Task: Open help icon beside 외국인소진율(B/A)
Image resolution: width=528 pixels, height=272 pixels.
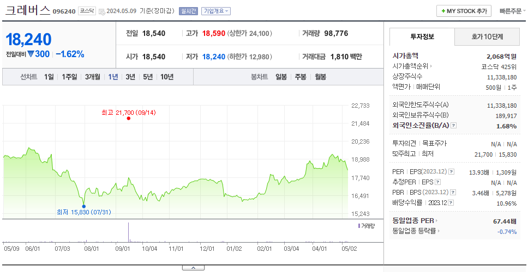Action: point(454,126)
